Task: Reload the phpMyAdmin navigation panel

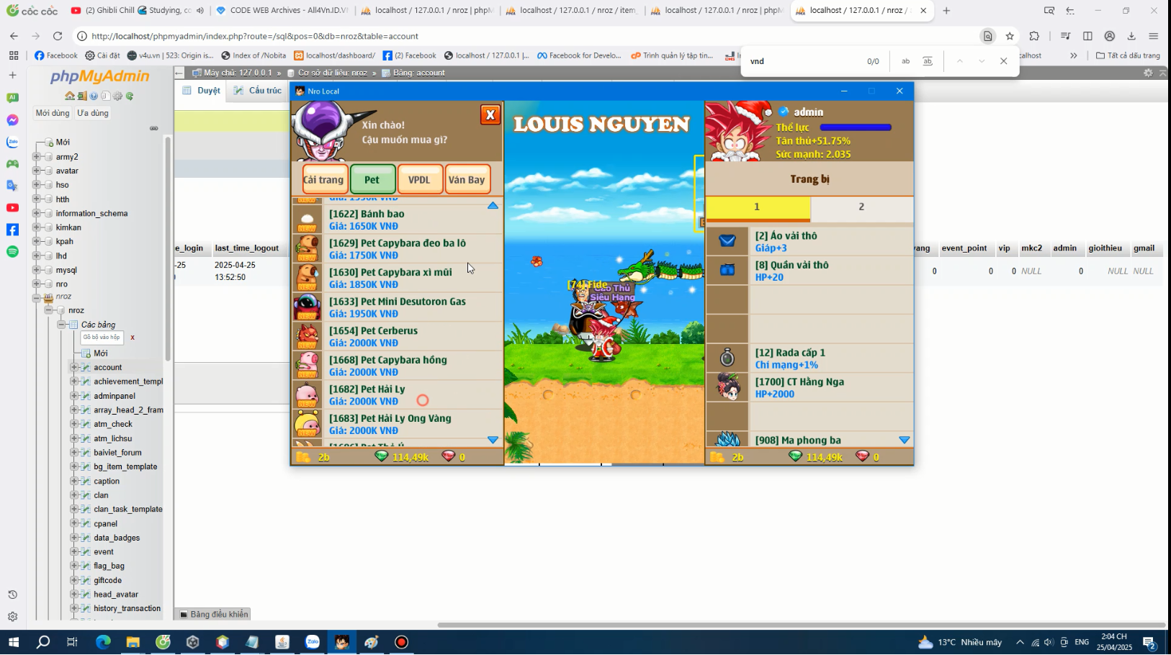Action: click(x=130, y=96)
